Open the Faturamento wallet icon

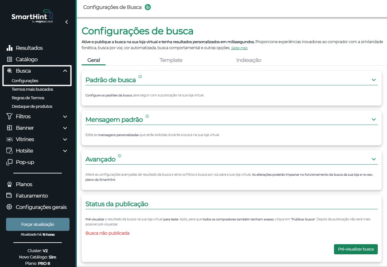(10, 195)
